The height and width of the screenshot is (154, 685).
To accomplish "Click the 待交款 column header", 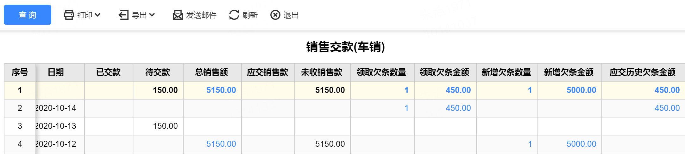I will click(x=158, y=72).
